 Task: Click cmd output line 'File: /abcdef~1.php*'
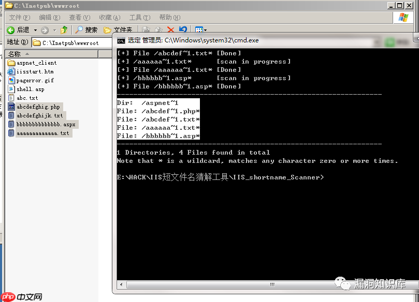point(158,111)
